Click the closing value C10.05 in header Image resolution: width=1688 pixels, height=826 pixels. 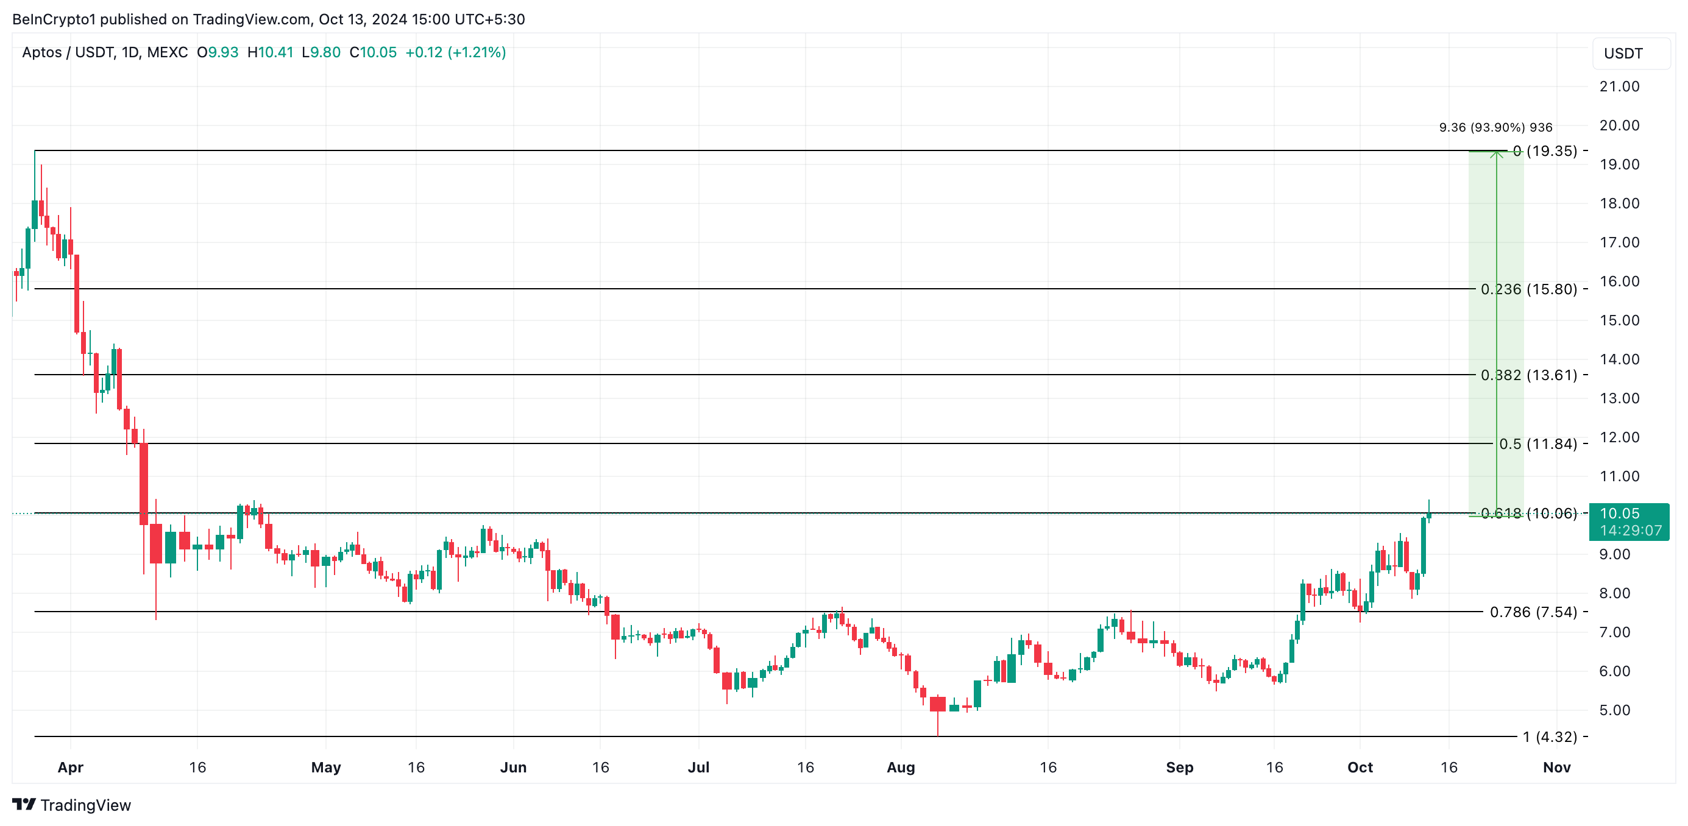(373, 52)
